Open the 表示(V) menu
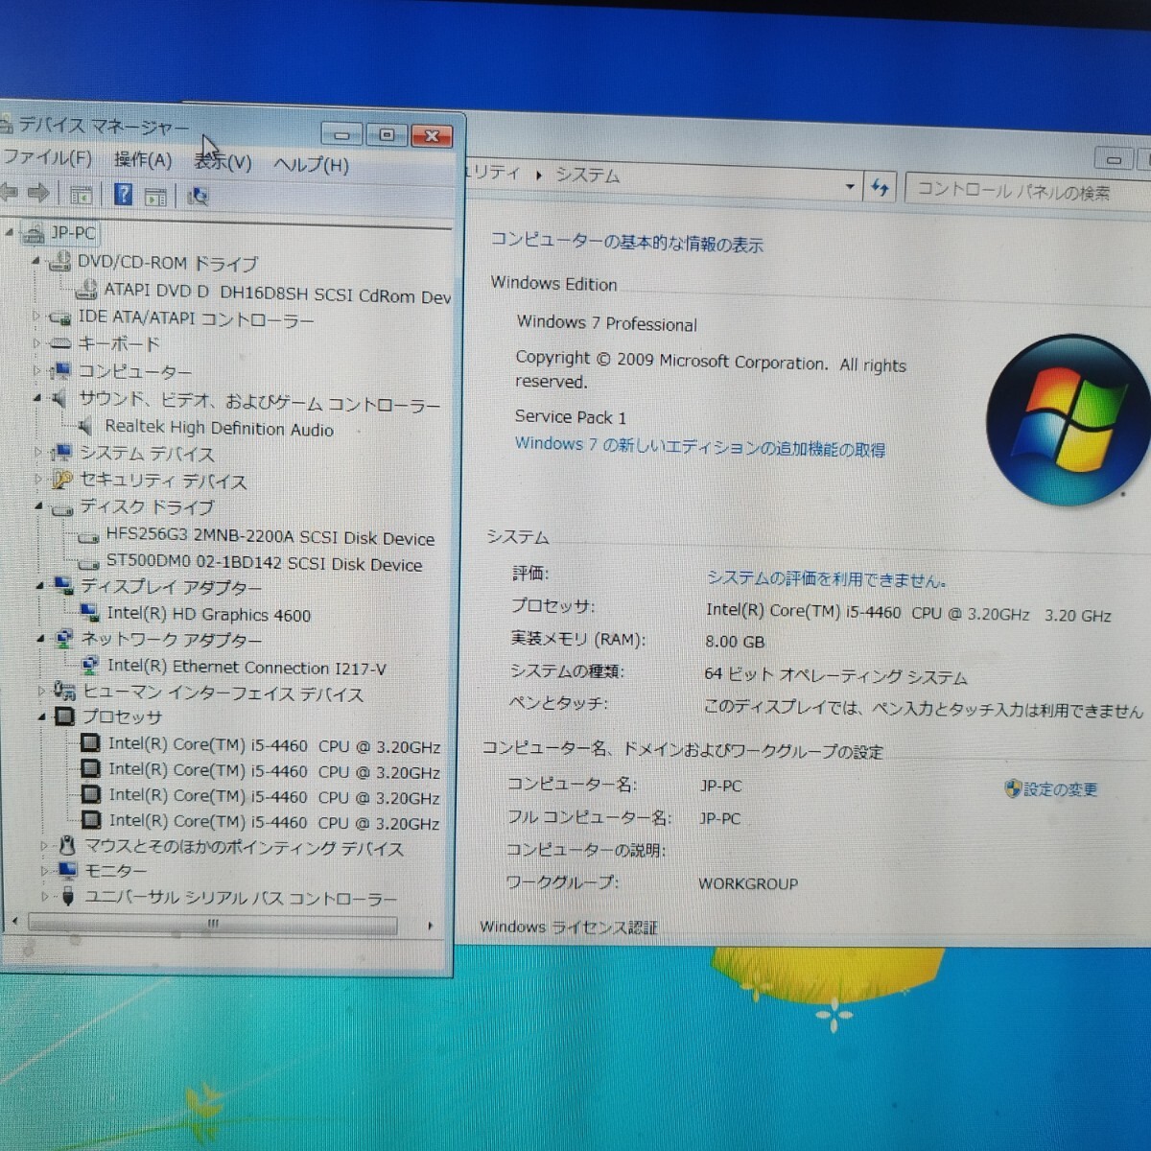 coord(223,162)
